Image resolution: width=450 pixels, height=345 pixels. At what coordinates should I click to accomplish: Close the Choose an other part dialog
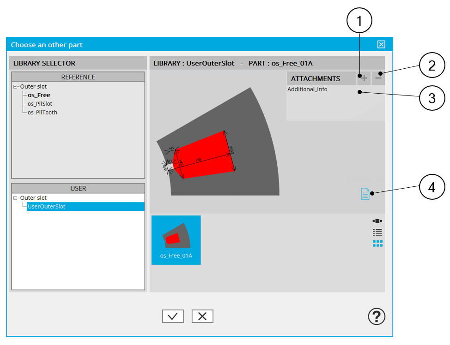pyautogui.click(x=381, y=44)
